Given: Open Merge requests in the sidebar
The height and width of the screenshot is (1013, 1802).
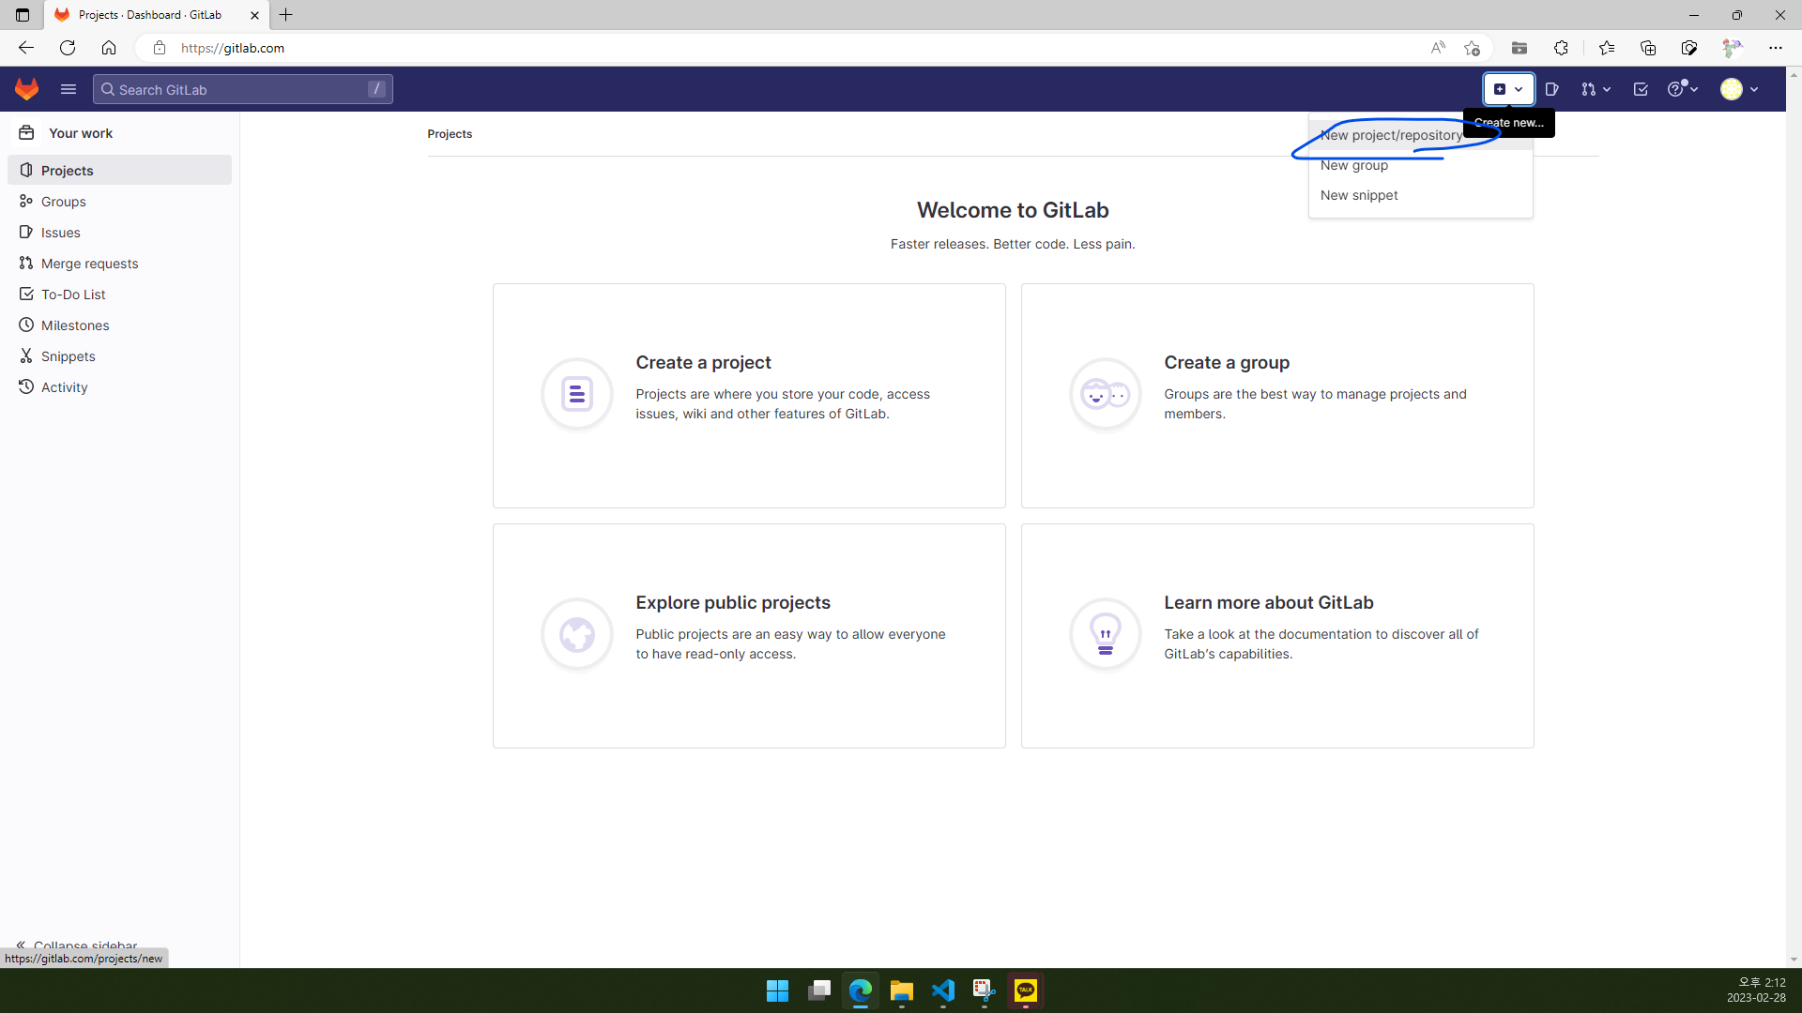Looking at the screenshot, I should (119, 263).
